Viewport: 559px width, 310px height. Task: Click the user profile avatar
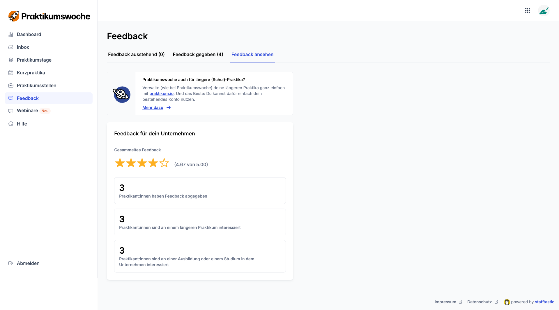pos(543,11)
